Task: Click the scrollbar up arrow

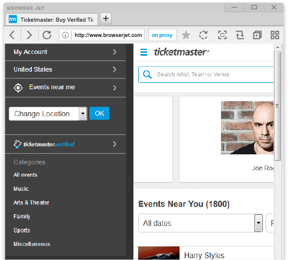Action: tap(277, 48)
